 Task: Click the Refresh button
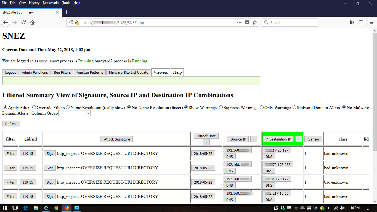pos(11,123)
